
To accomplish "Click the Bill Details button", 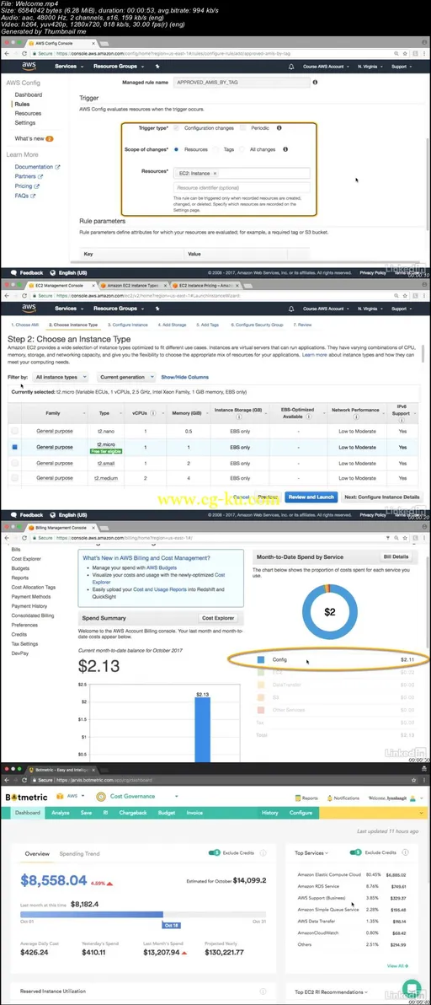I will pyautogui.click(x=397, y=556).
